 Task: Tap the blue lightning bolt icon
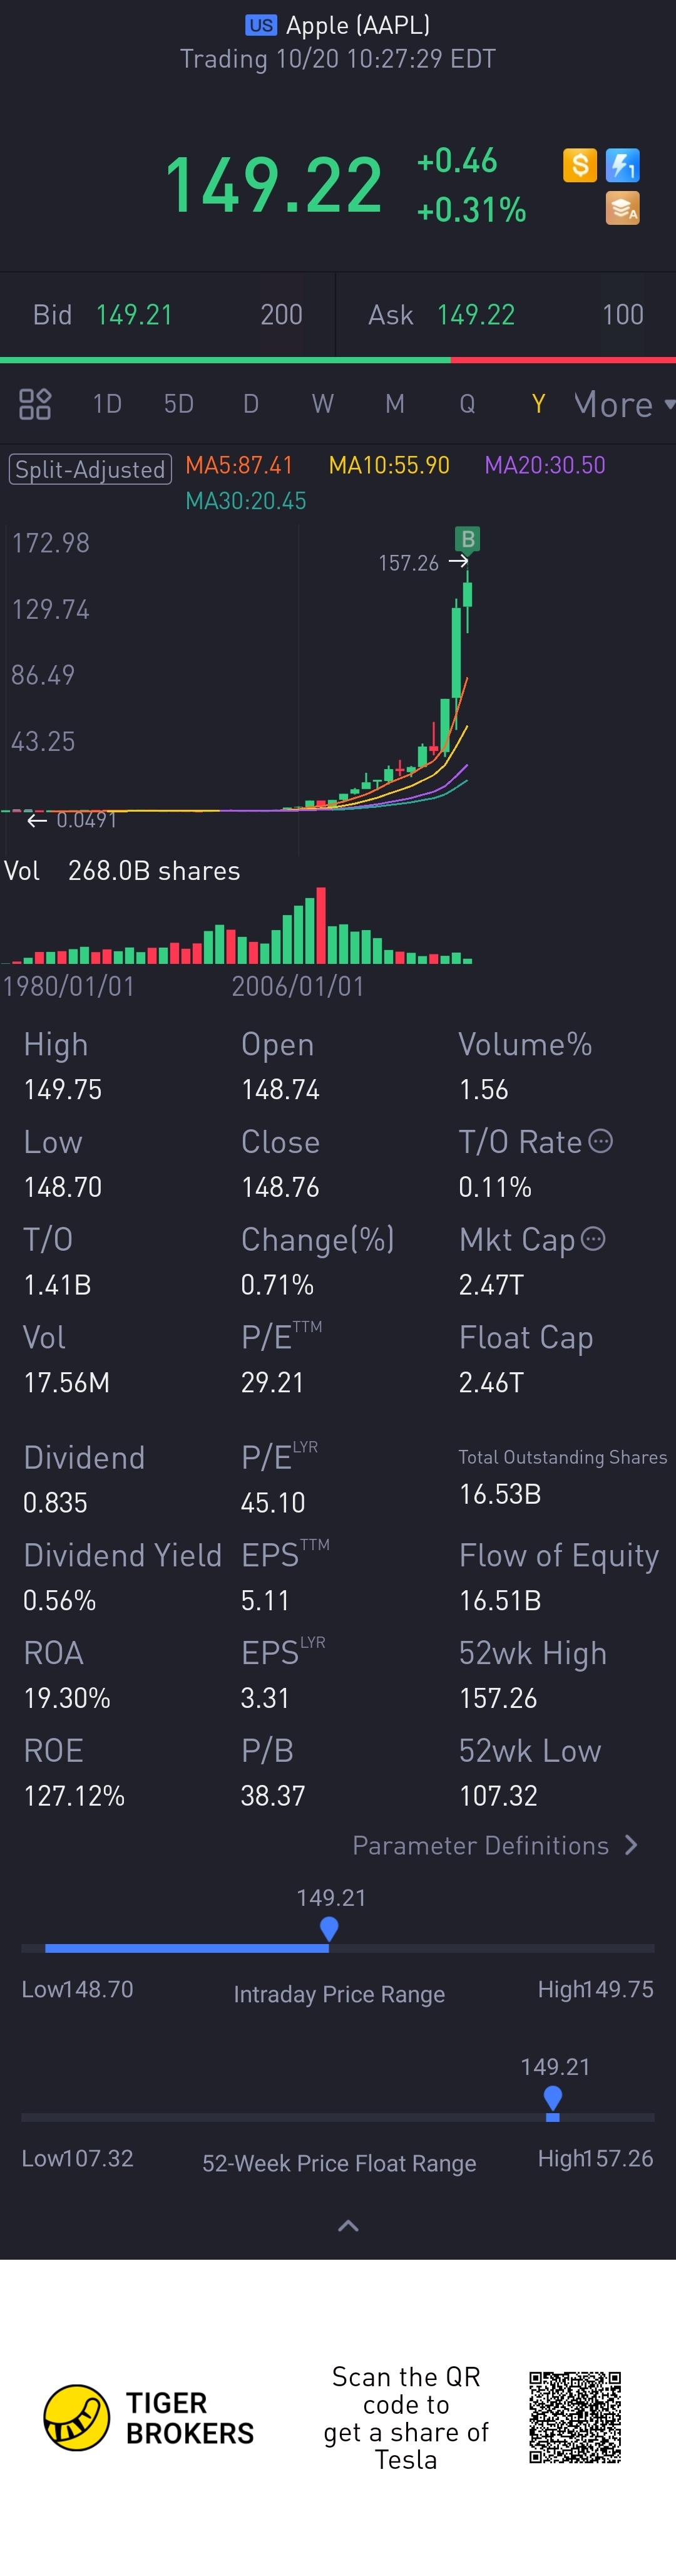(x=622, y=165)
